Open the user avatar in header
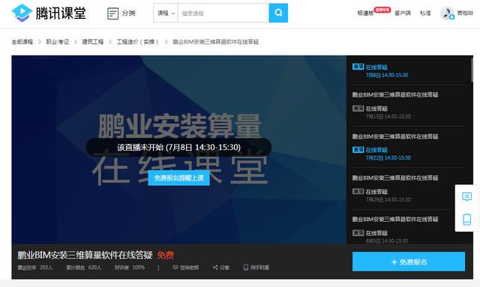This screenshot has width=480, height=287. 447,13
